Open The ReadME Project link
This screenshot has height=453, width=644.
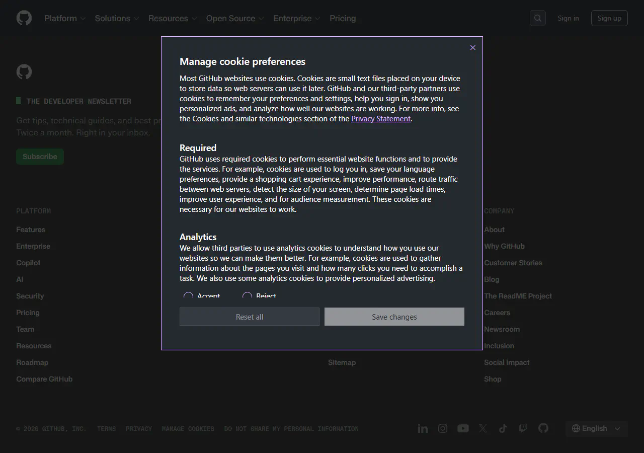[518, 296]
